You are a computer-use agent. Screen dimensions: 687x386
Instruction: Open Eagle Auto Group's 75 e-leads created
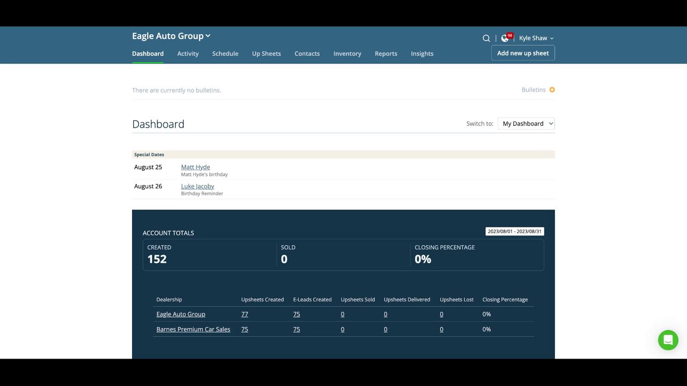pos(297,314)
